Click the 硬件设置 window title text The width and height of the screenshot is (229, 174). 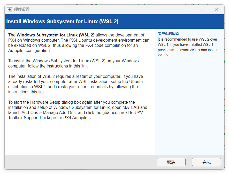click(22, 9)
